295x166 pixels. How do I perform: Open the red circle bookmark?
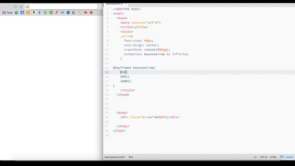[x=91, y=12]
